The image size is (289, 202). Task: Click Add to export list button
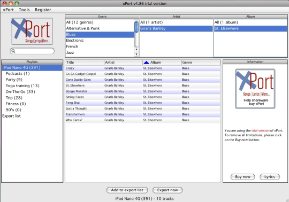coord(127,190)
